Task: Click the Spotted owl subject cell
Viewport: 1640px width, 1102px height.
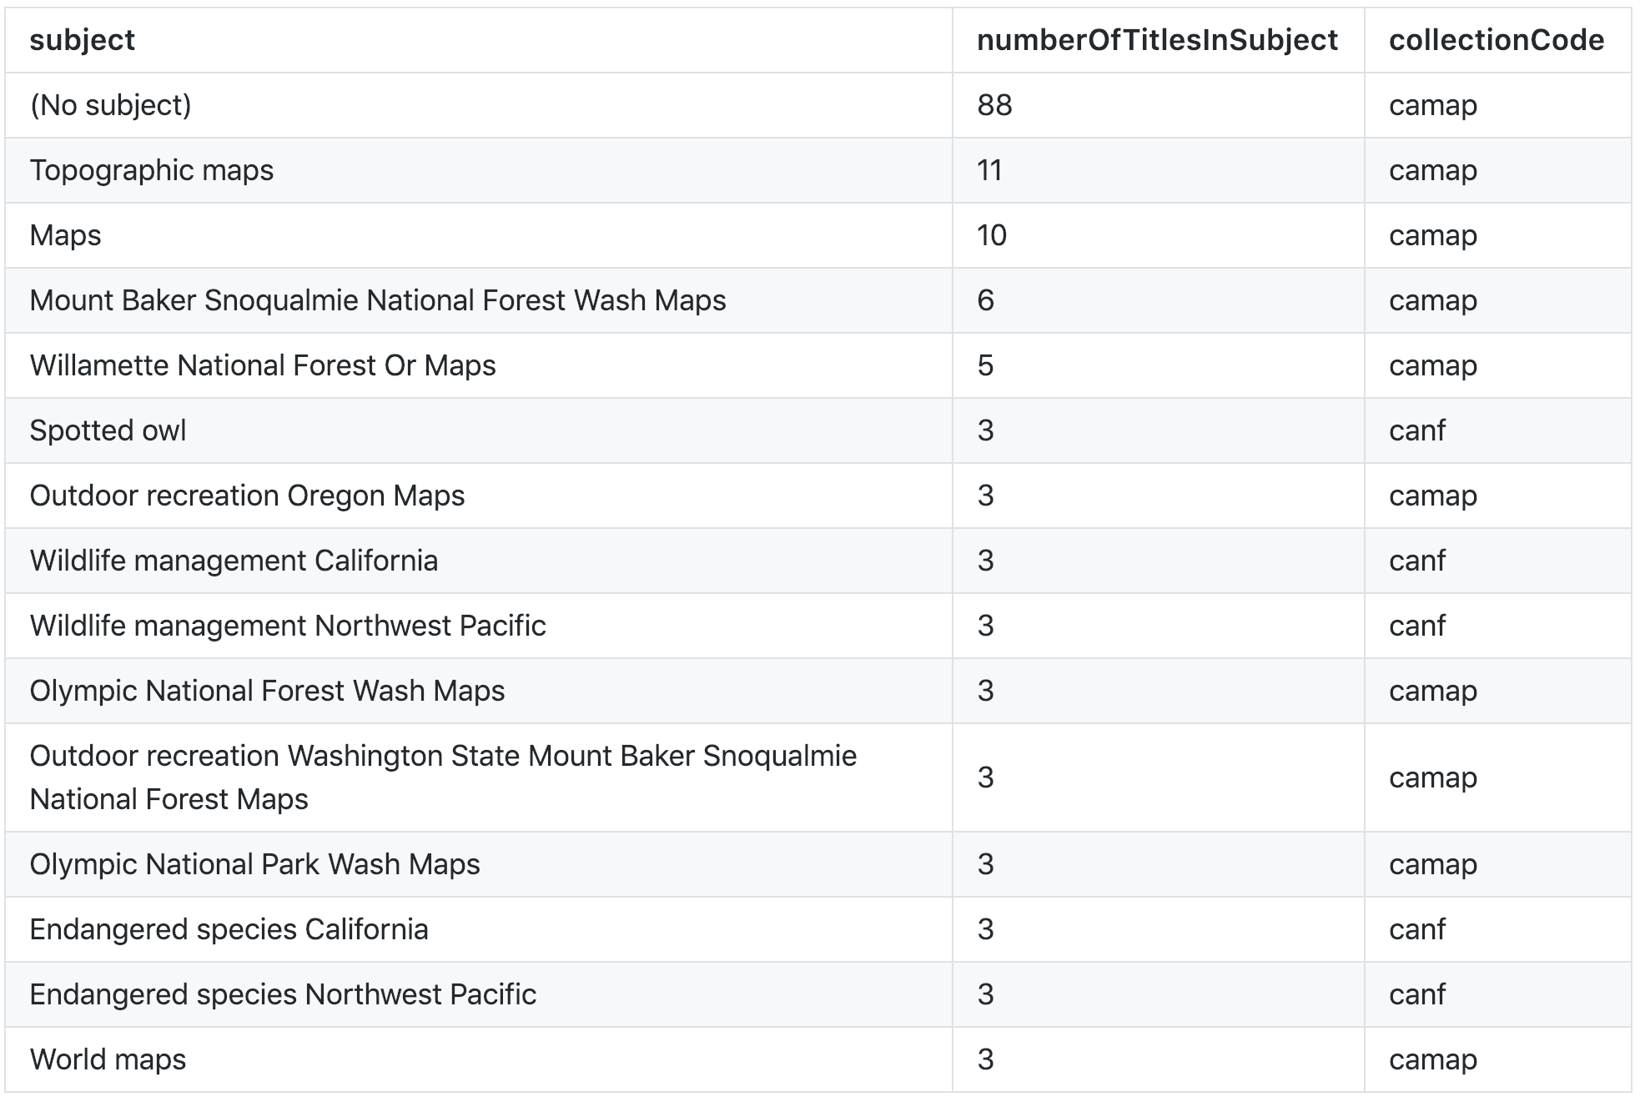Action: tap(108, 430)
